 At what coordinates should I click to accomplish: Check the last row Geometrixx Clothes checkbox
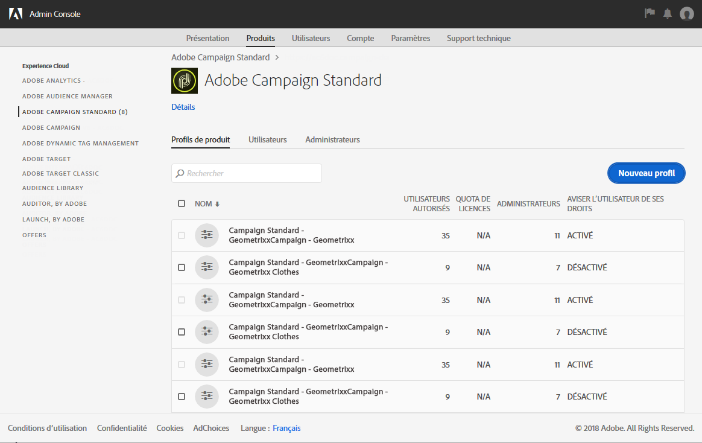(x=182, y=397)
